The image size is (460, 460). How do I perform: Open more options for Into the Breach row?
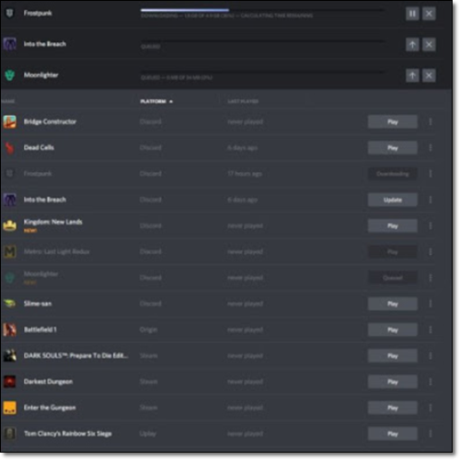[431, 200]
